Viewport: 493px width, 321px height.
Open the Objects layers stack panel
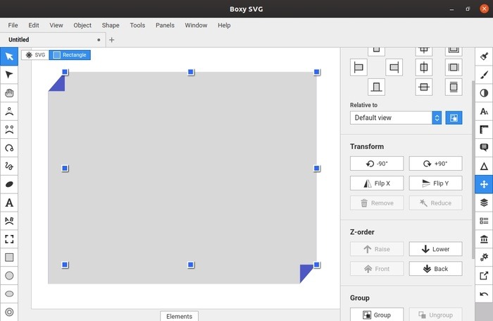pyautogui.click(x=484, y=202)
